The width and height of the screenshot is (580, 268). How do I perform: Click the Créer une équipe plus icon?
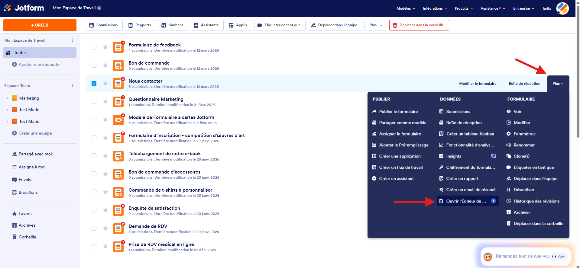pyautogui.click(x=14, y=133)
